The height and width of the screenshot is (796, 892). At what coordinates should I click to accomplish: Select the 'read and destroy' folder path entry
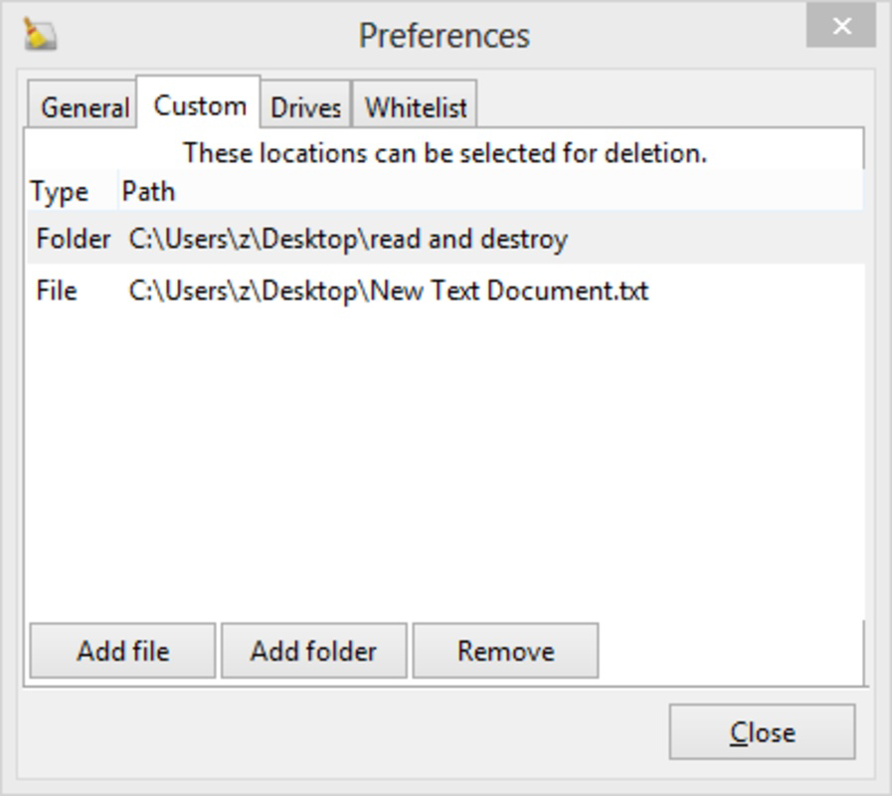348,239
